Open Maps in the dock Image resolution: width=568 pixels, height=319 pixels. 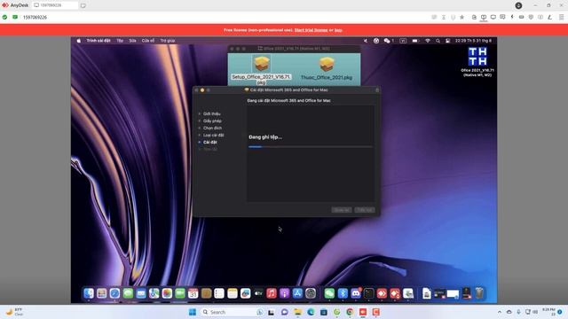pyautogui.click(x=154, y=293)
